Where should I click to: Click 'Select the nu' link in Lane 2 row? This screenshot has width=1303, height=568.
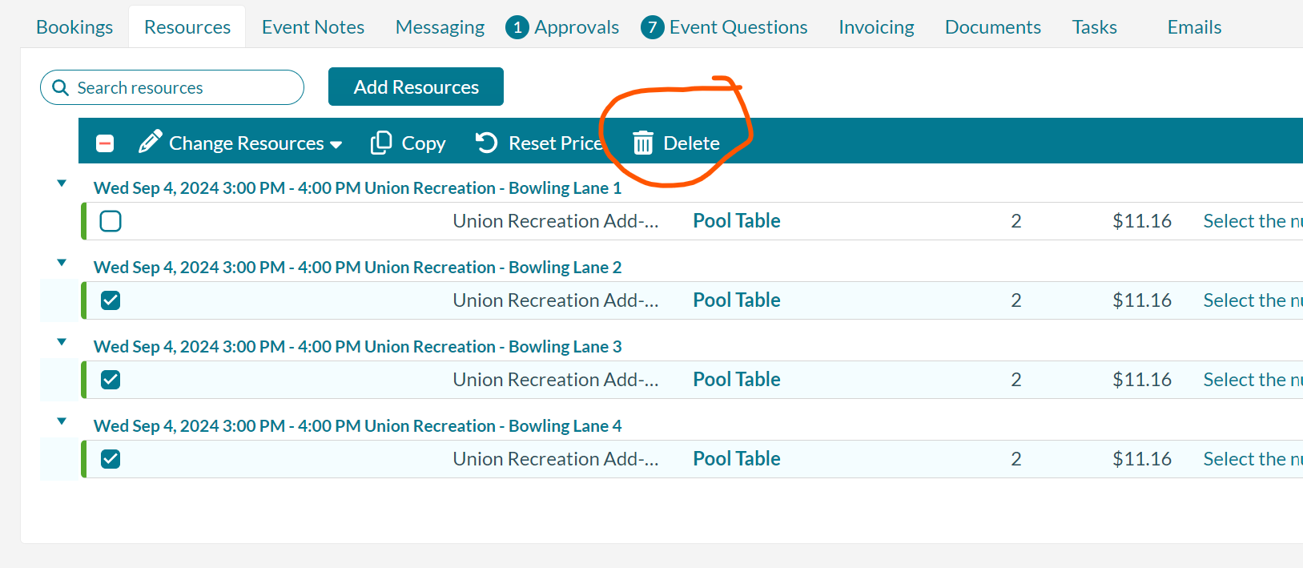(x=1253, y=300)
